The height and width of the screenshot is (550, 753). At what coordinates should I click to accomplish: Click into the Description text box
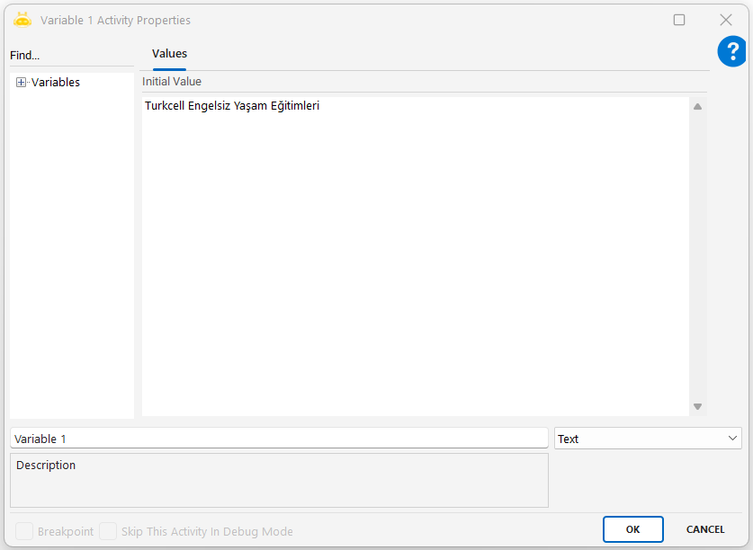pos(279,485)
